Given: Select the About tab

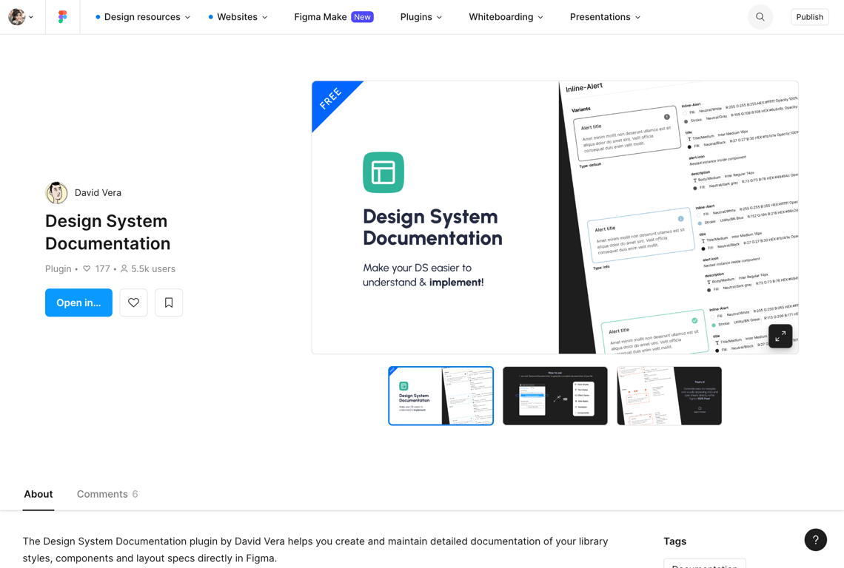Looking at the screenshot, I should (38, 494).
